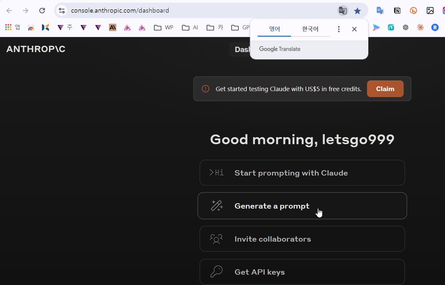Viewport: 445px width, 285px height.
Task: Go back to the previous page
Action: pyautogui.click(x=9, y=11)
